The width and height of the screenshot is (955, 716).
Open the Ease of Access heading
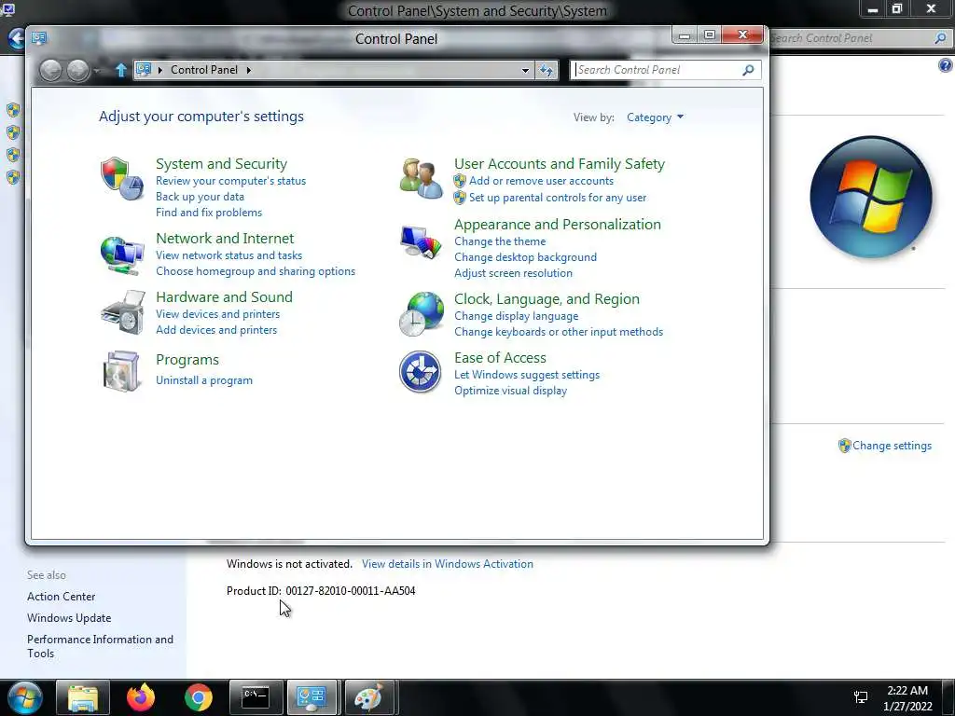tap(500, 358)
